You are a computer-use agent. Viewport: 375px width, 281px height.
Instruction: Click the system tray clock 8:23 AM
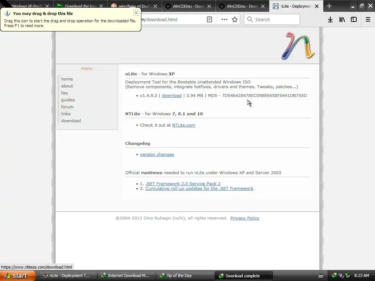(x=361, y=276)
